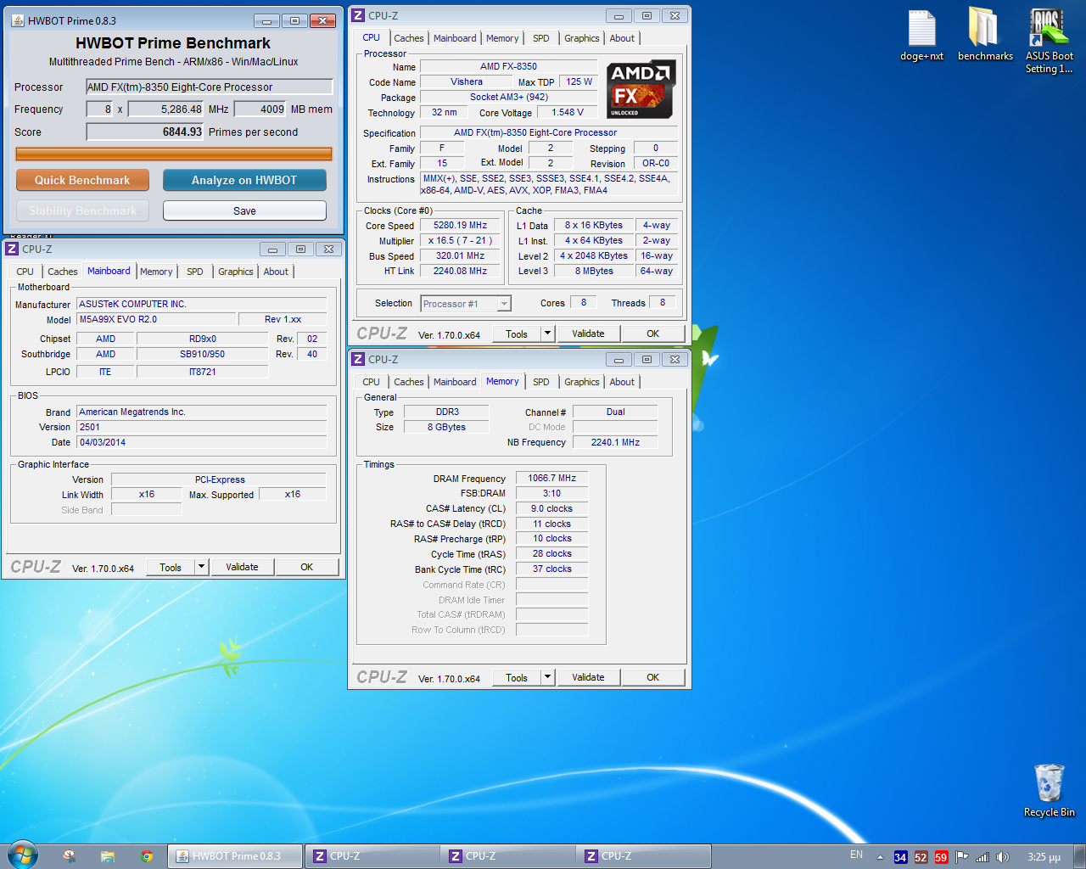Screen dimensions: 1086x869
Task: Click the MB mem field showing 4009
Action: pyautogui.click(x=260, y=109)
